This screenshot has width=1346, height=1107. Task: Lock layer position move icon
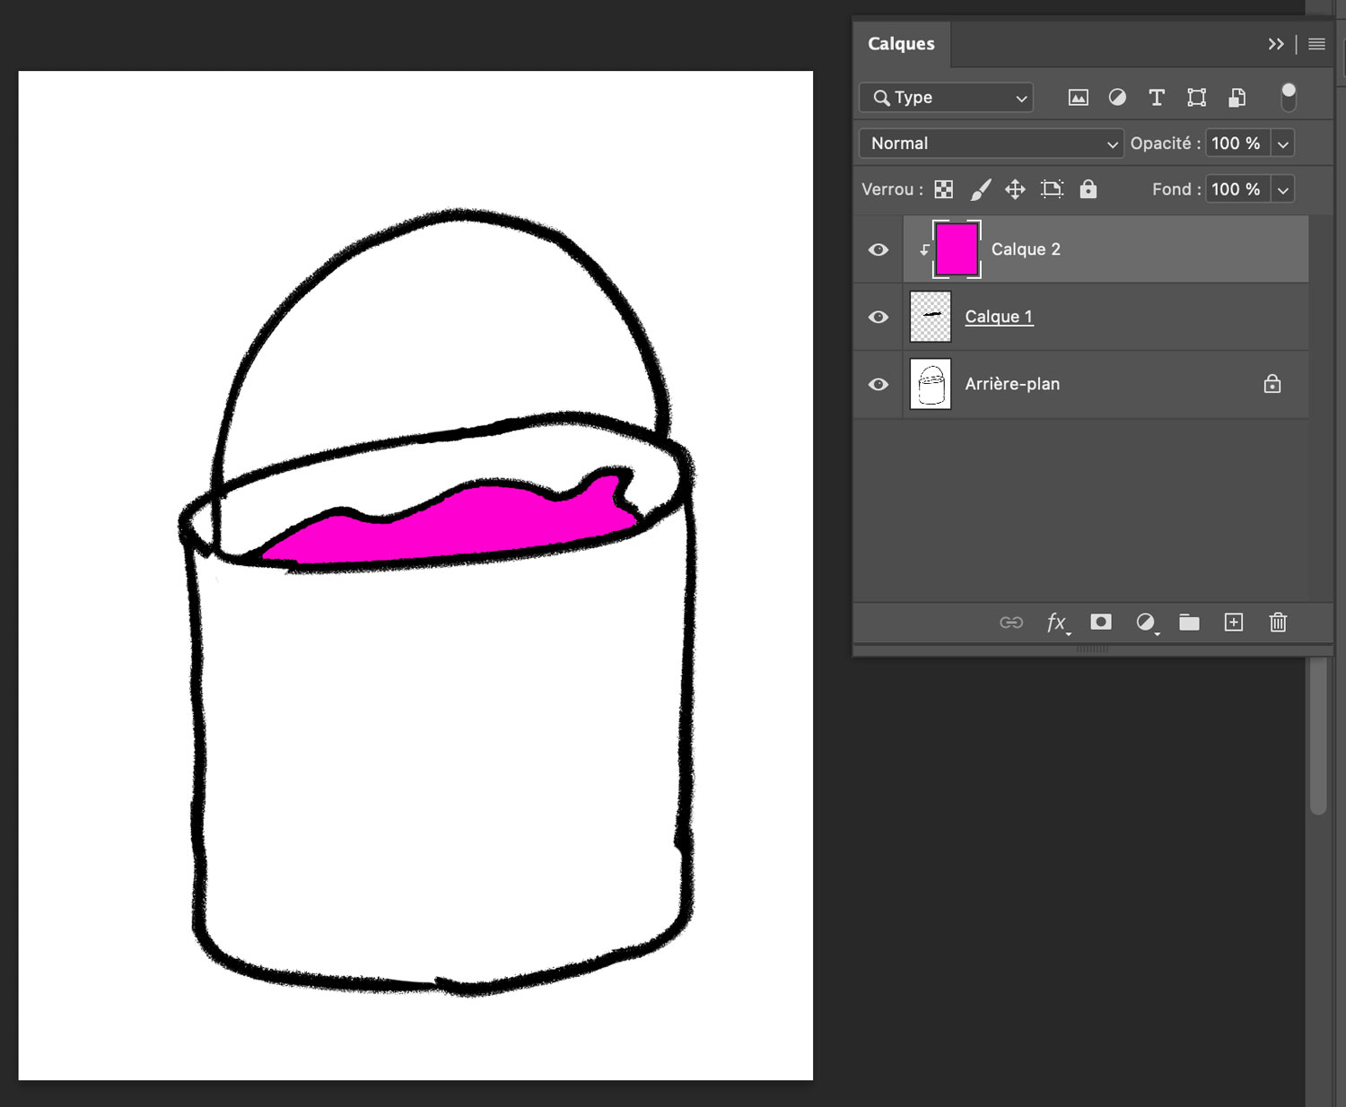1015,189
